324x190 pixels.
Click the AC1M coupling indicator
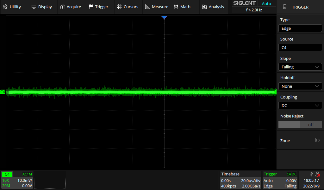tap(27, 174)
